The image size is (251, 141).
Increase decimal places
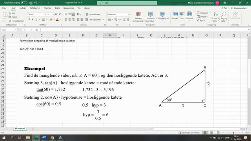point(124,20)
